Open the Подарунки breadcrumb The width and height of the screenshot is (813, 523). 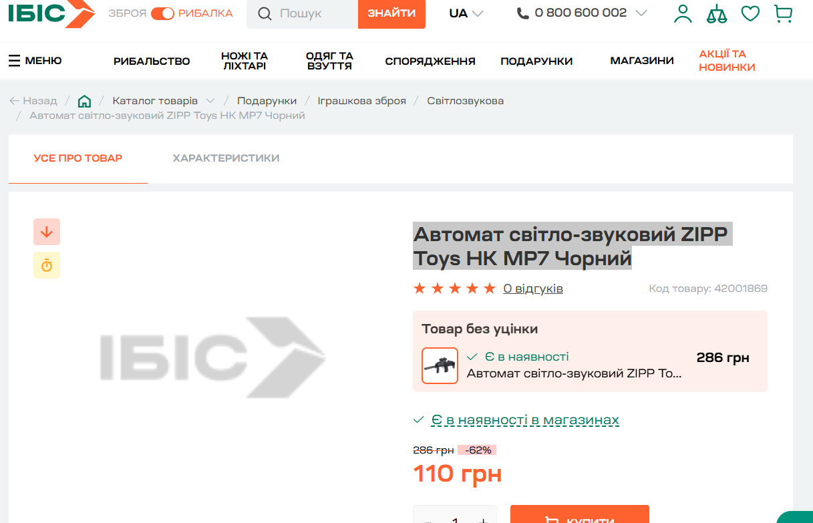[x=267, y=101]
